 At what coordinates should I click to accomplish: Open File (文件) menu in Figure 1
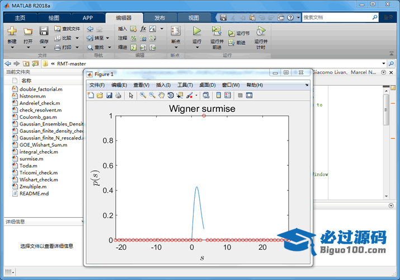click(x=97, y=85)
